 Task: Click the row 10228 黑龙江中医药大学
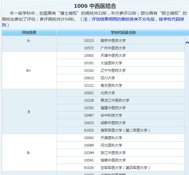(x=121, y=100)
